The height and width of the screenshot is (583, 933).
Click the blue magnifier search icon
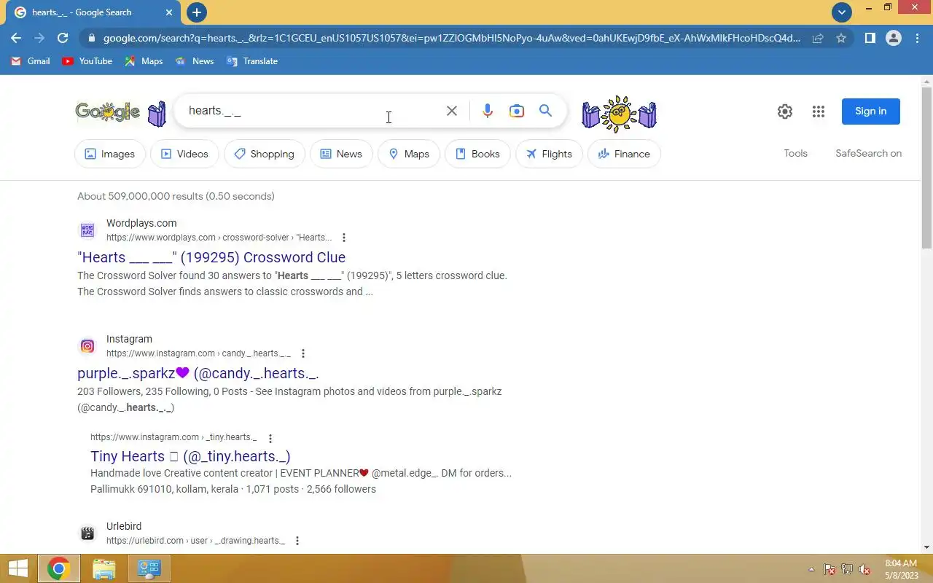[x=545, y=111]
